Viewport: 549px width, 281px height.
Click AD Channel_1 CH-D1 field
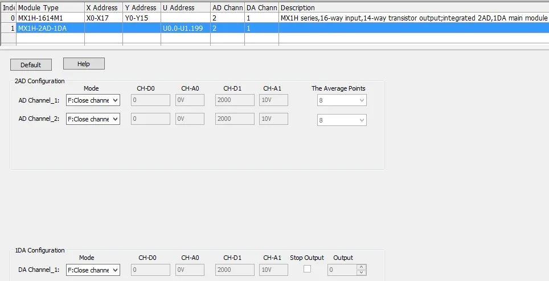coord(235,100)
